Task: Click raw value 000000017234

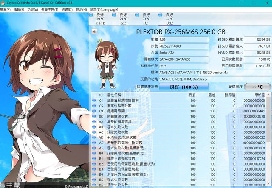Action: [254, 159]
